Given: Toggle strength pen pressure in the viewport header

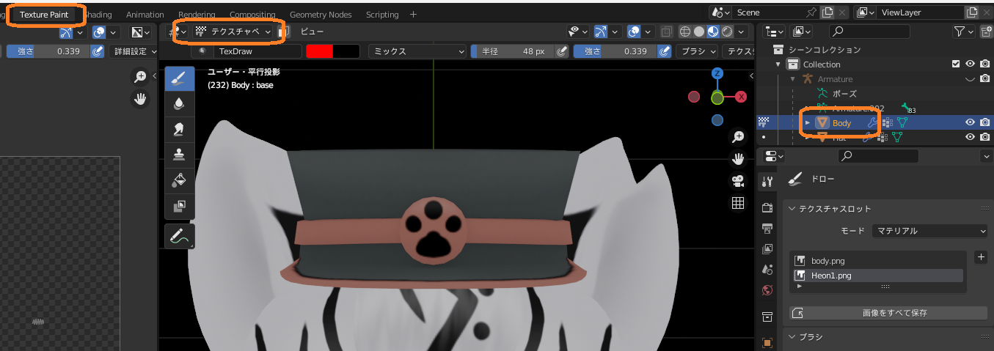Looking at the screenshot, I should coord(665,51).
